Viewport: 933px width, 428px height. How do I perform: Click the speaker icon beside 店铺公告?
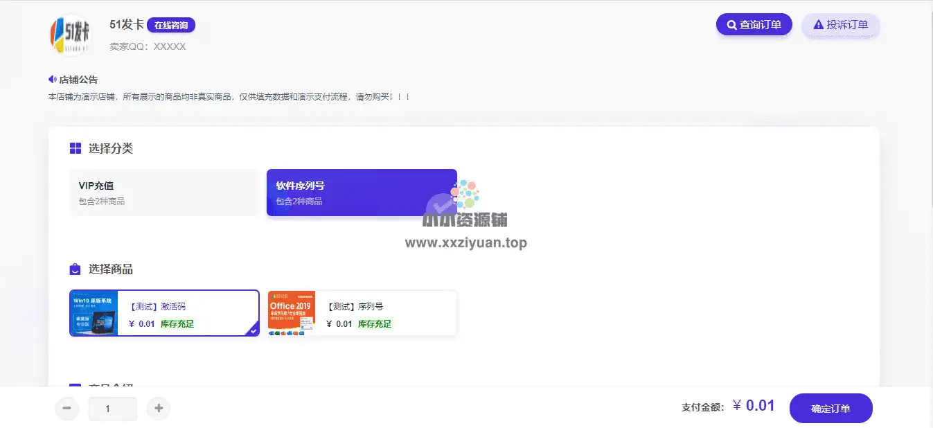pos(52,80)
